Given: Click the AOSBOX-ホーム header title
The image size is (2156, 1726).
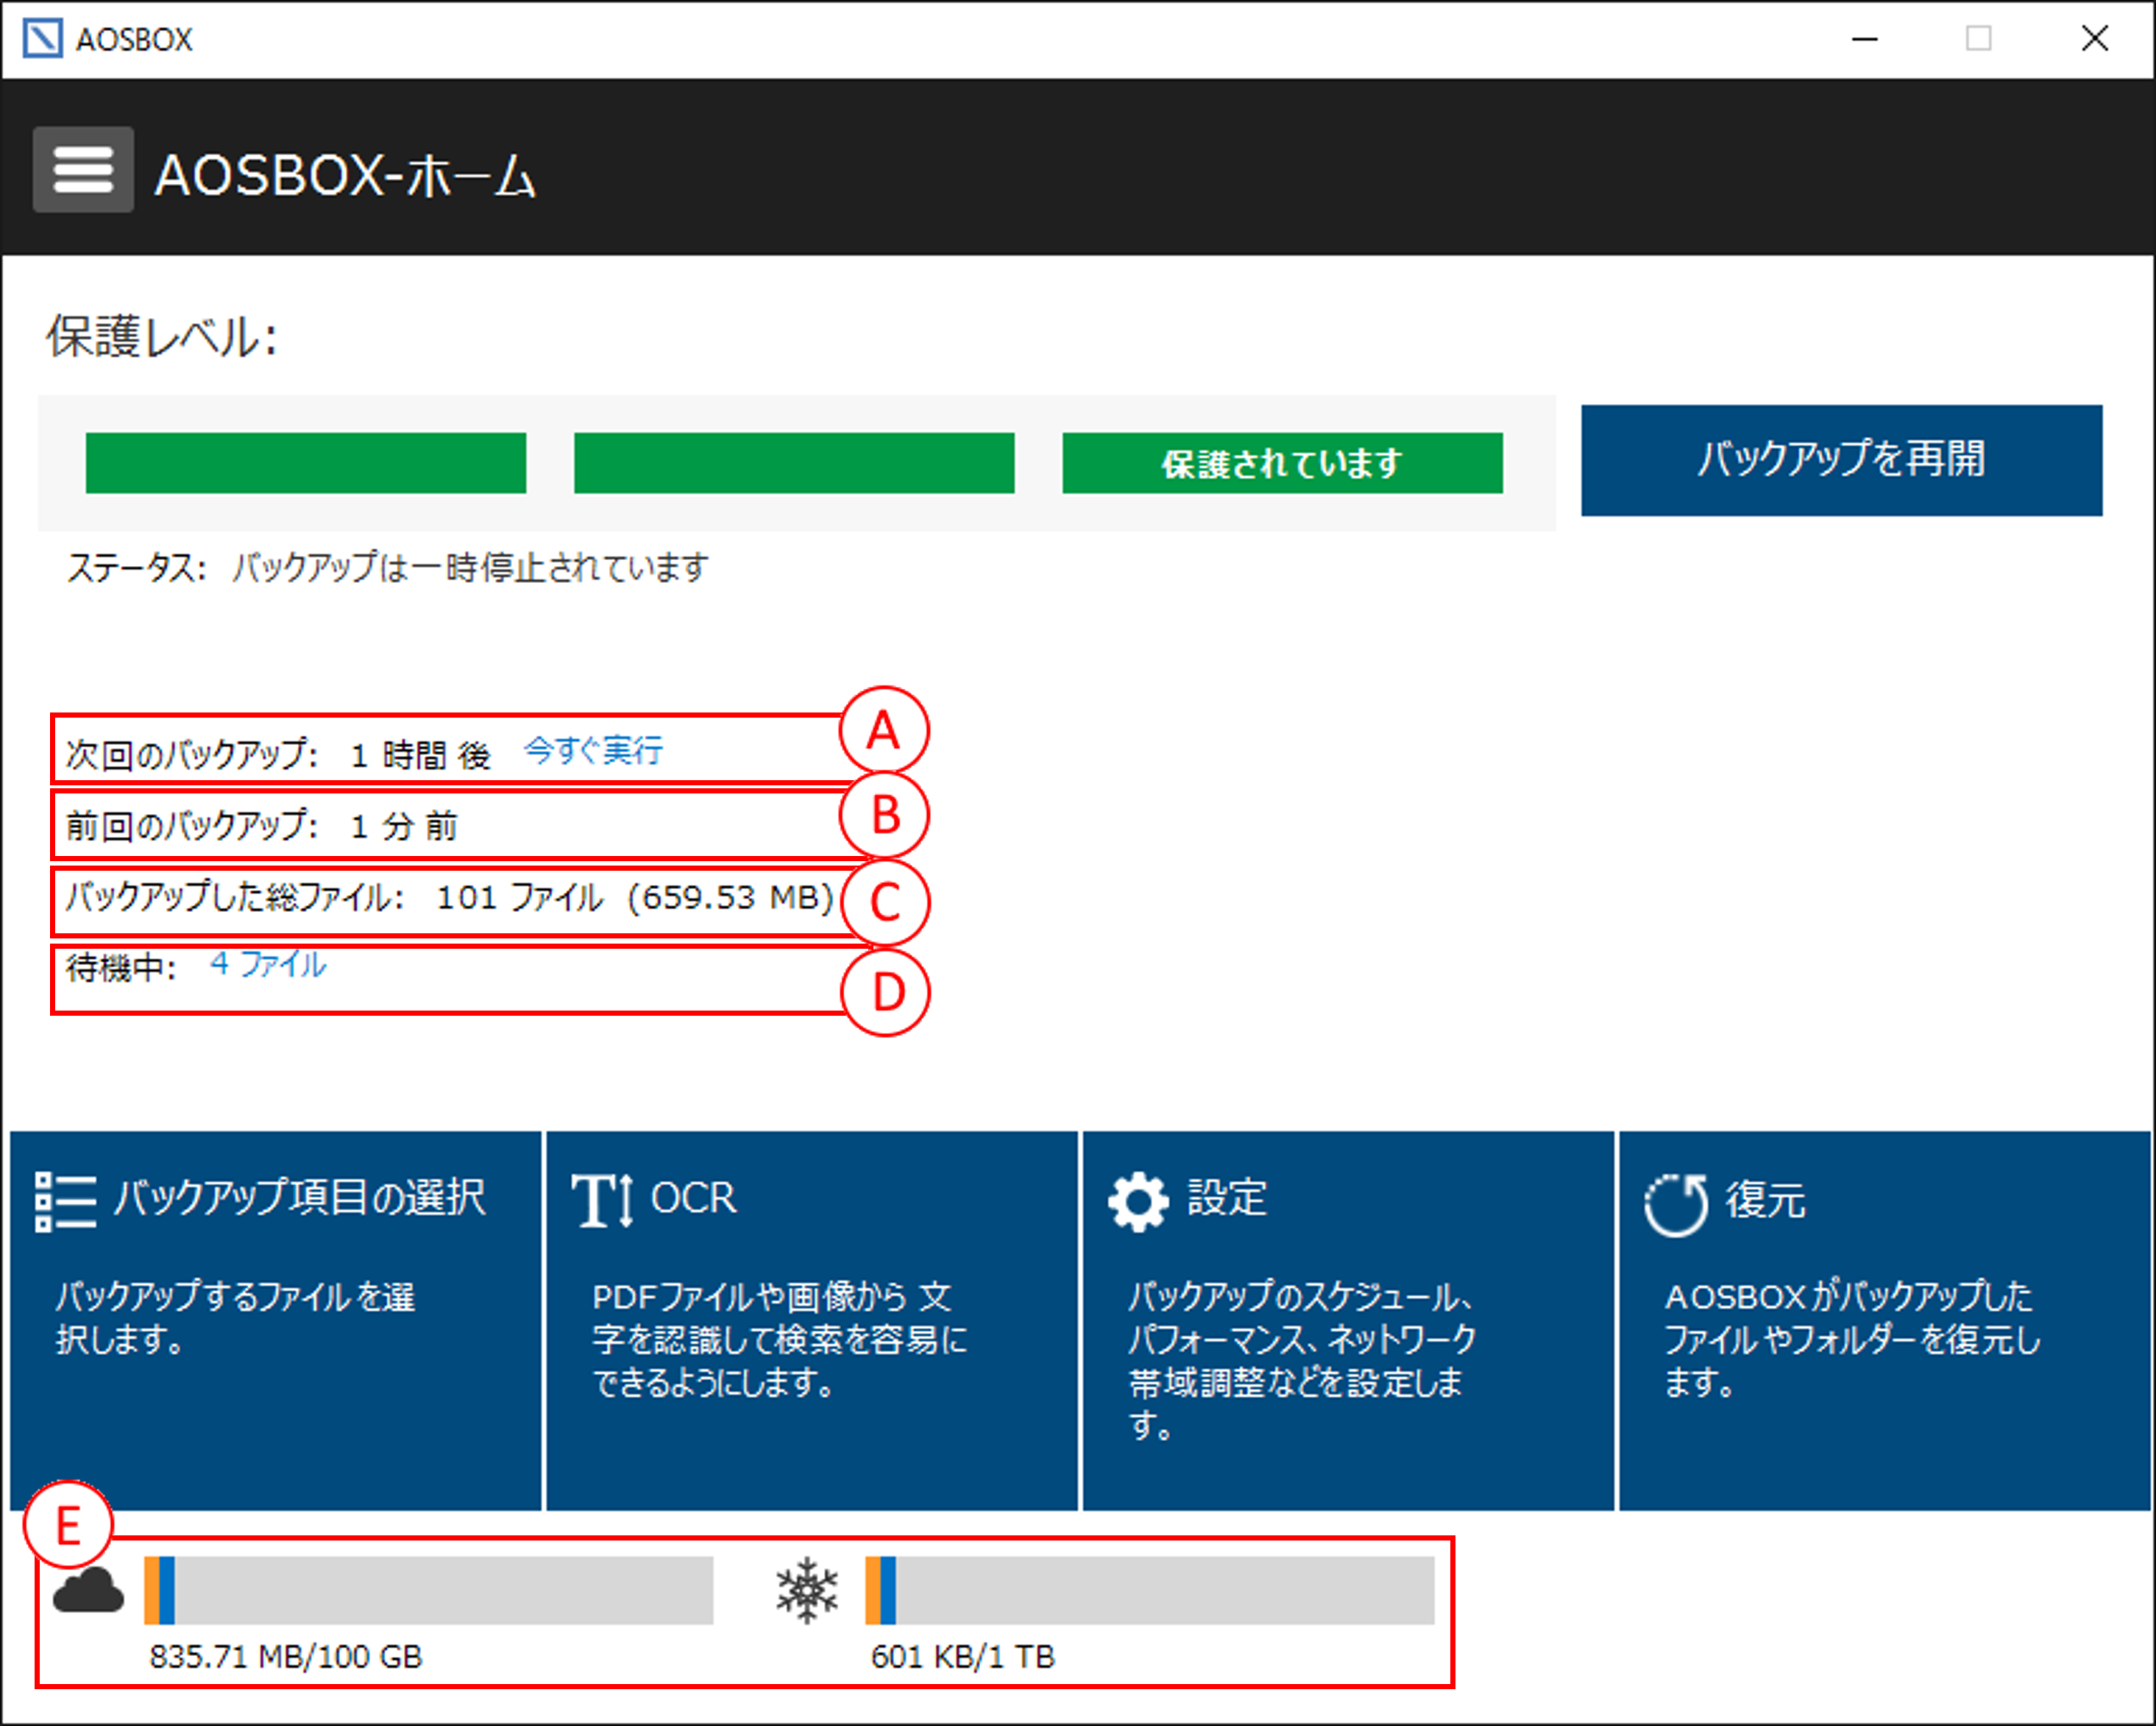Looking at the screenshot, I should point(345,175).
